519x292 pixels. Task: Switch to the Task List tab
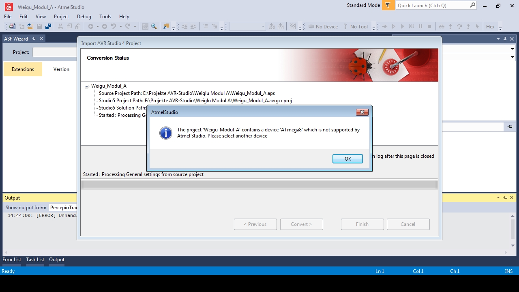coord(35,260)
